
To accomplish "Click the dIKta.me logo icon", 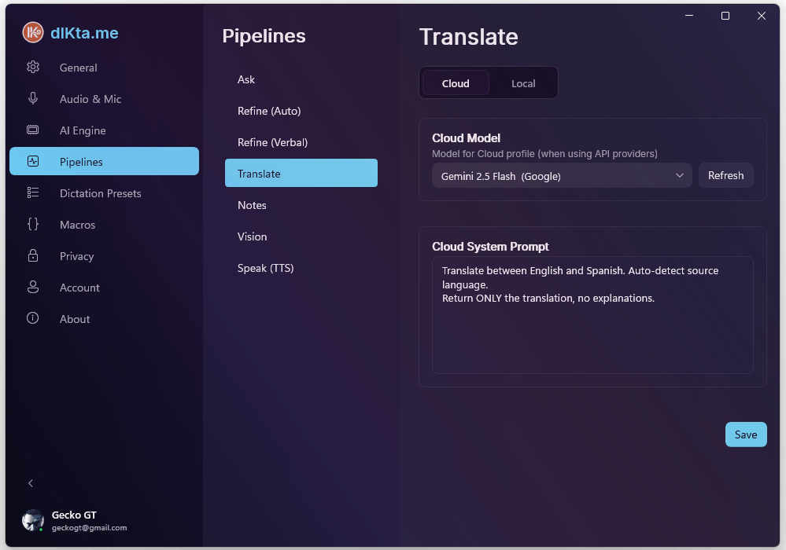I will 33,32.
